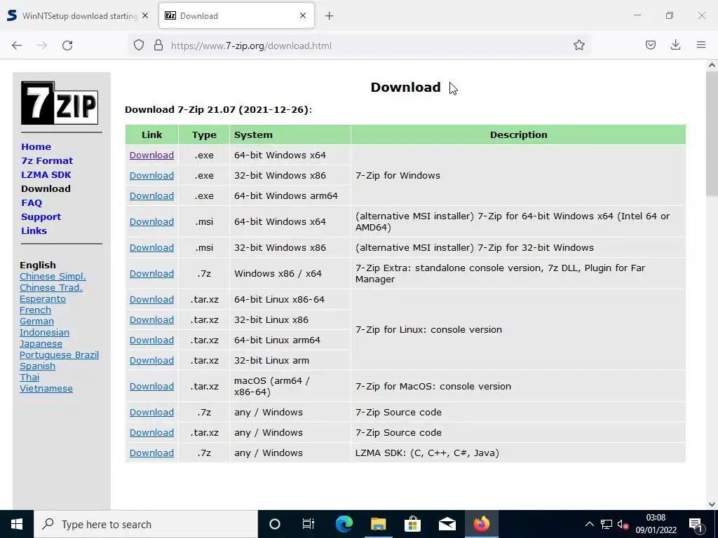Screen dimensions: 718x538
Task: Download the .exe for 64-bit Windows arm64
Action: click(151, 196)
